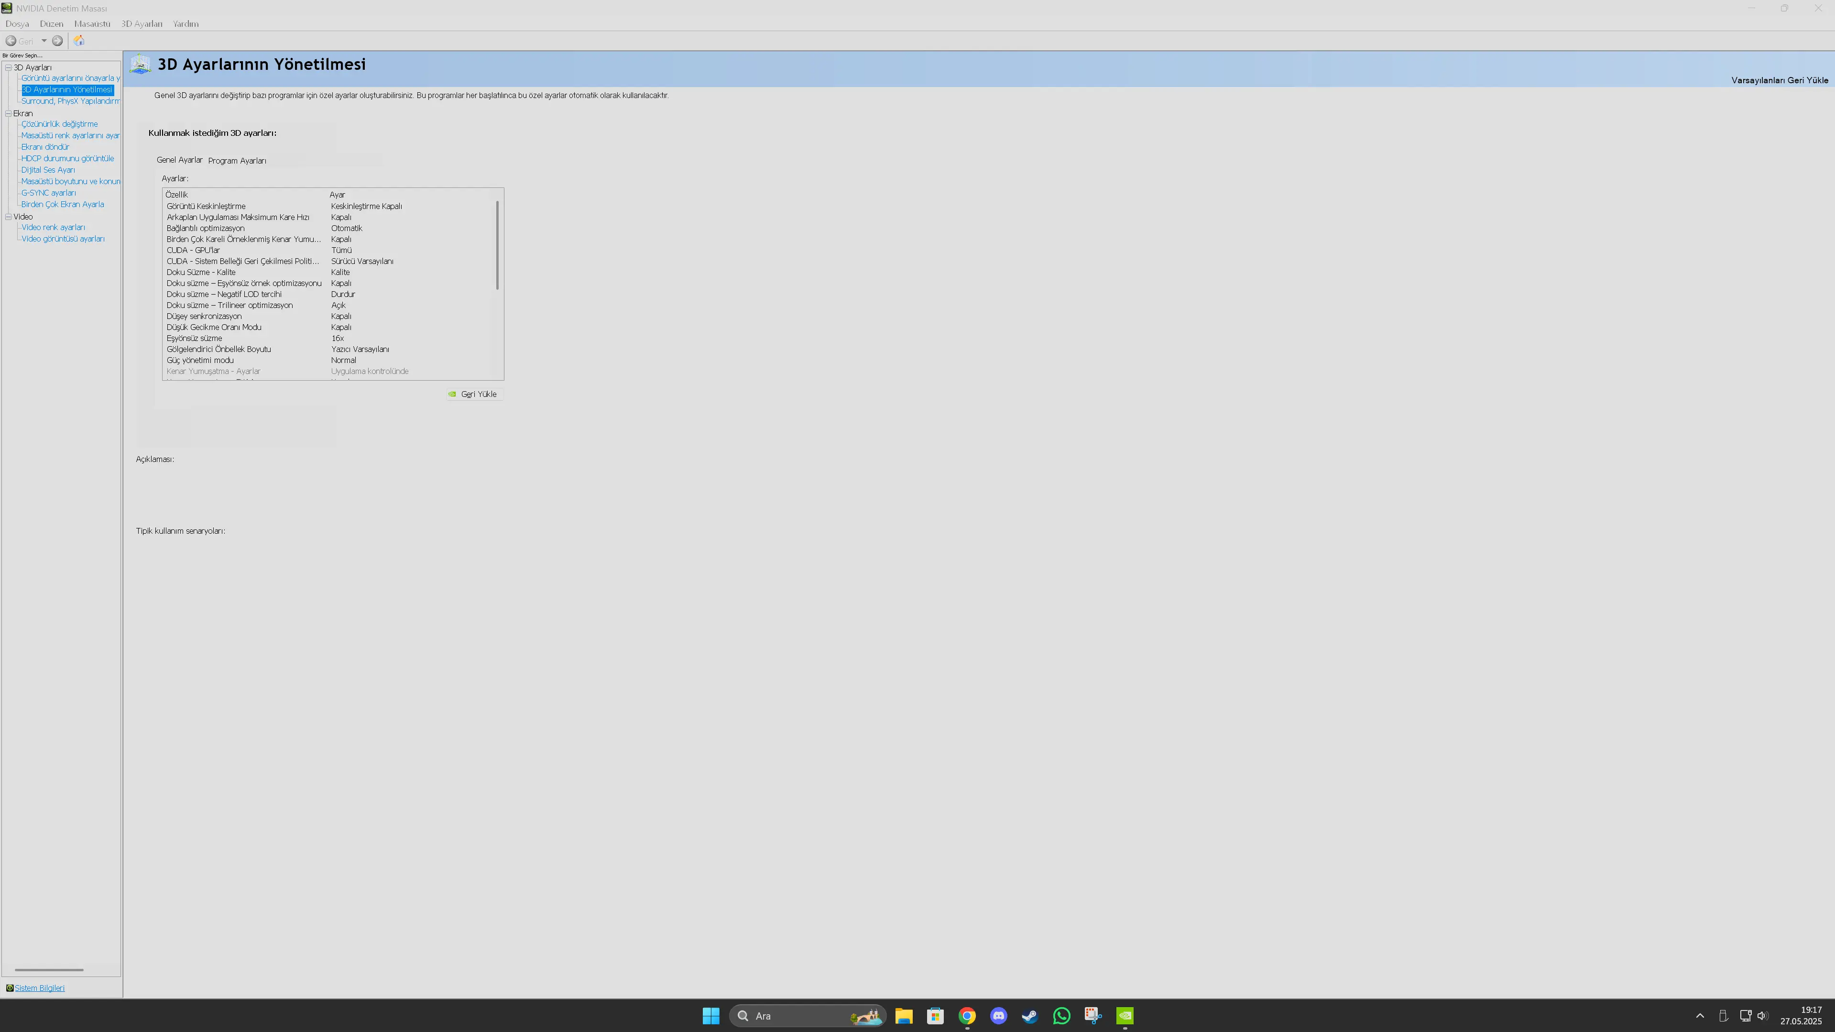Open the Masaüstü menu
Viewport: 1835px width, 1032px height.
point(92,23)
